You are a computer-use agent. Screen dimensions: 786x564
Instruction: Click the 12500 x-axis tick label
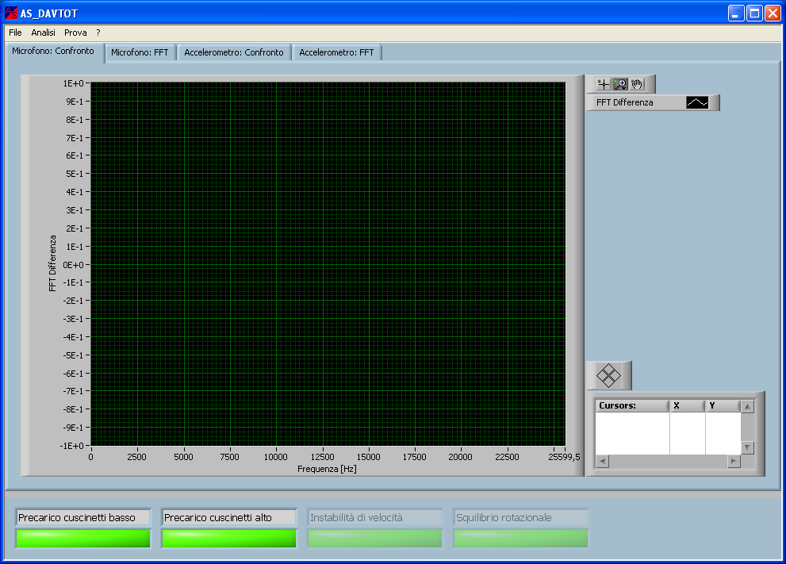point(322,457)
